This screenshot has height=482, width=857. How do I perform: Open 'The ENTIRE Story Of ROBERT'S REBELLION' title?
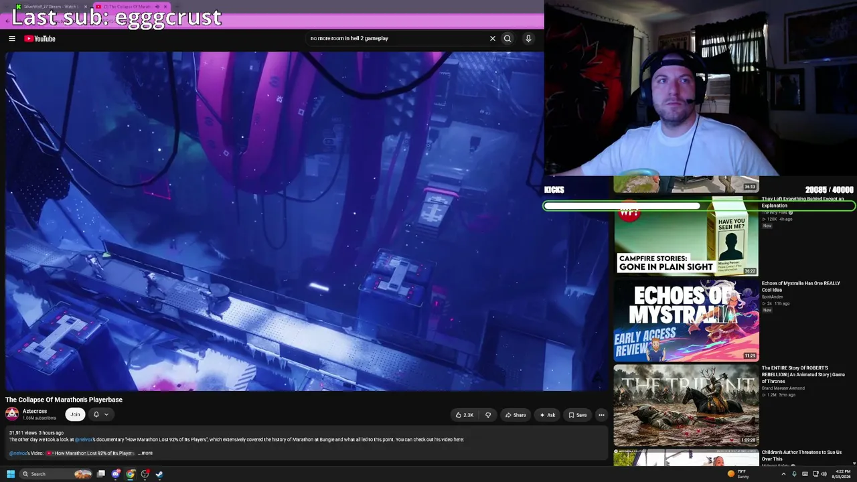click(x=803, y=375)
